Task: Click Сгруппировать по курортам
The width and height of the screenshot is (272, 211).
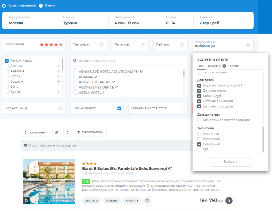Action: [x=53, y=145]
